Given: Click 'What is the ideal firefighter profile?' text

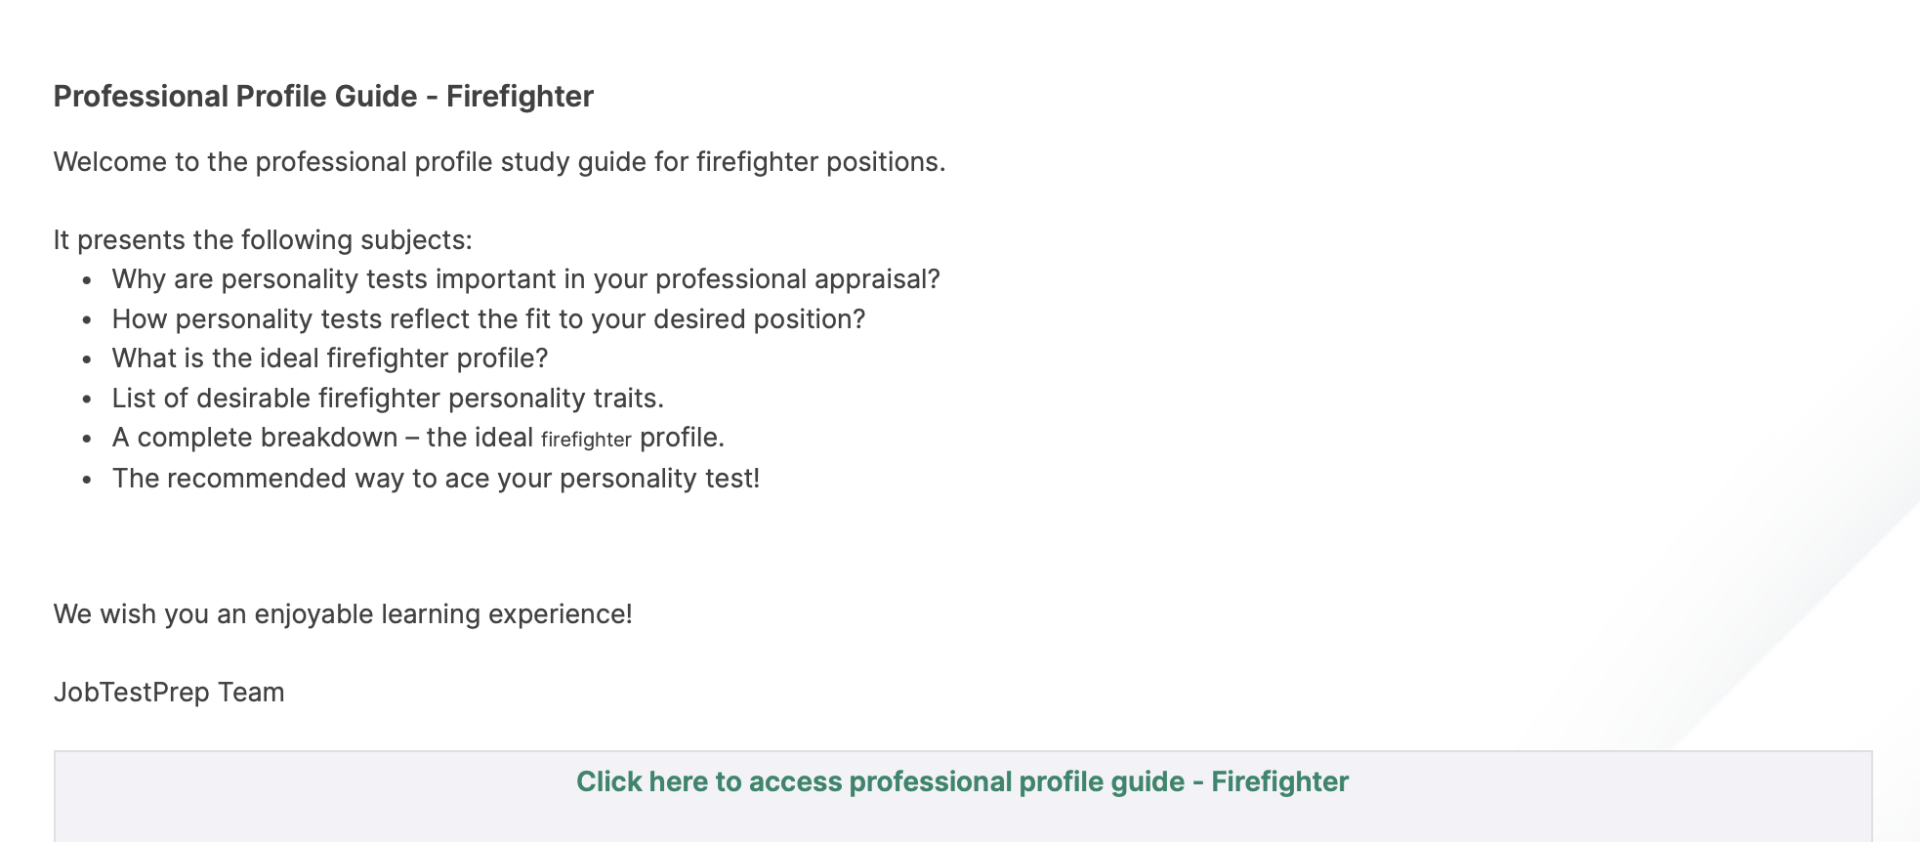Looking at the screenshot, I should click(330, 358).
